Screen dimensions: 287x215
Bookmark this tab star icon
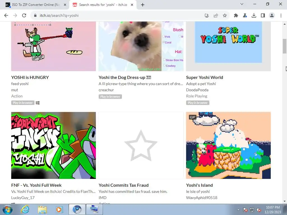click(225, 16)
